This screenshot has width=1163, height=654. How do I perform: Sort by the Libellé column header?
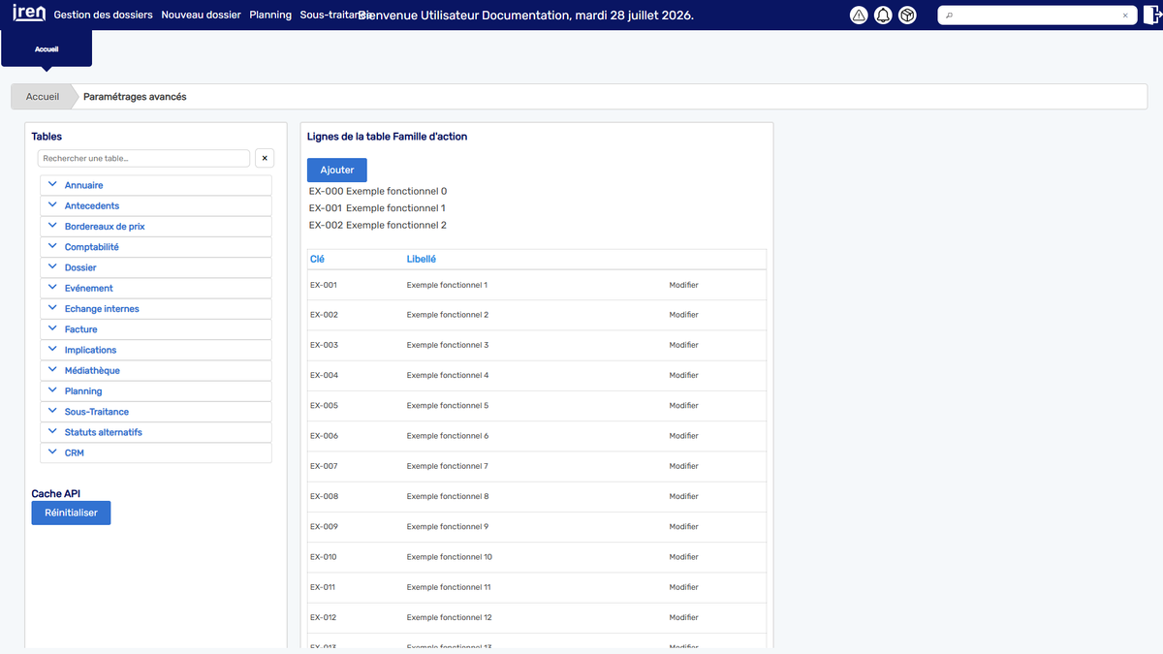pyautogui.click(x=422, y=259)
